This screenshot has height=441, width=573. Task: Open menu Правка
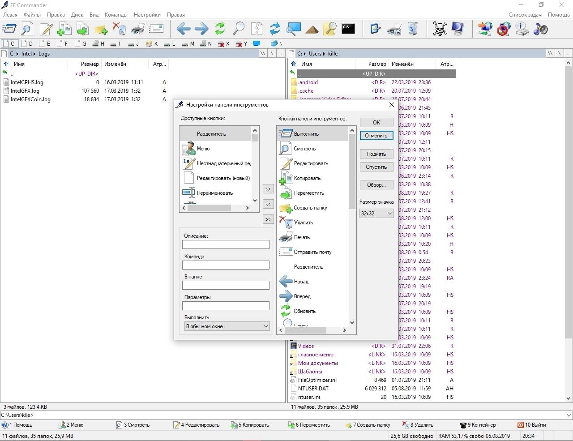coord(56,15)
